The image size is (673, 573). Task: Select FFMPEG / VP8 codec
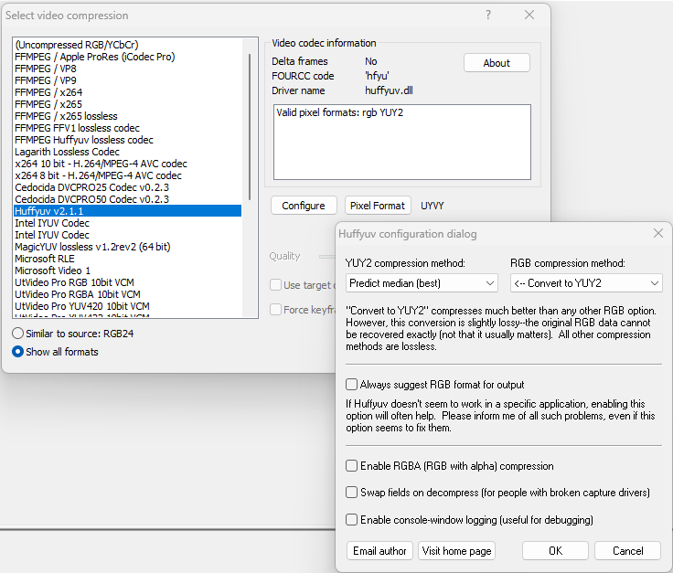pos(127,69)
